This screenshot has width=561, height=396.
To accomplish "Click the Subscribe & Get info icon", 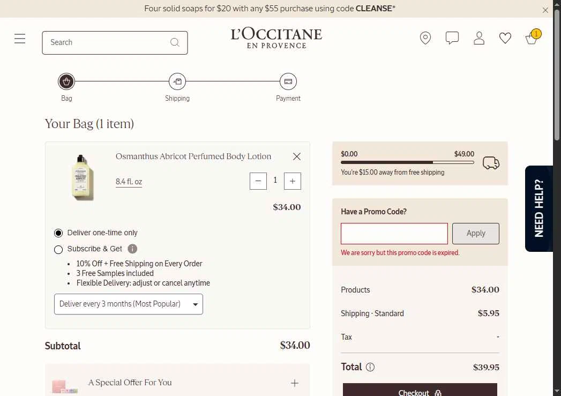I will point(132,249).
